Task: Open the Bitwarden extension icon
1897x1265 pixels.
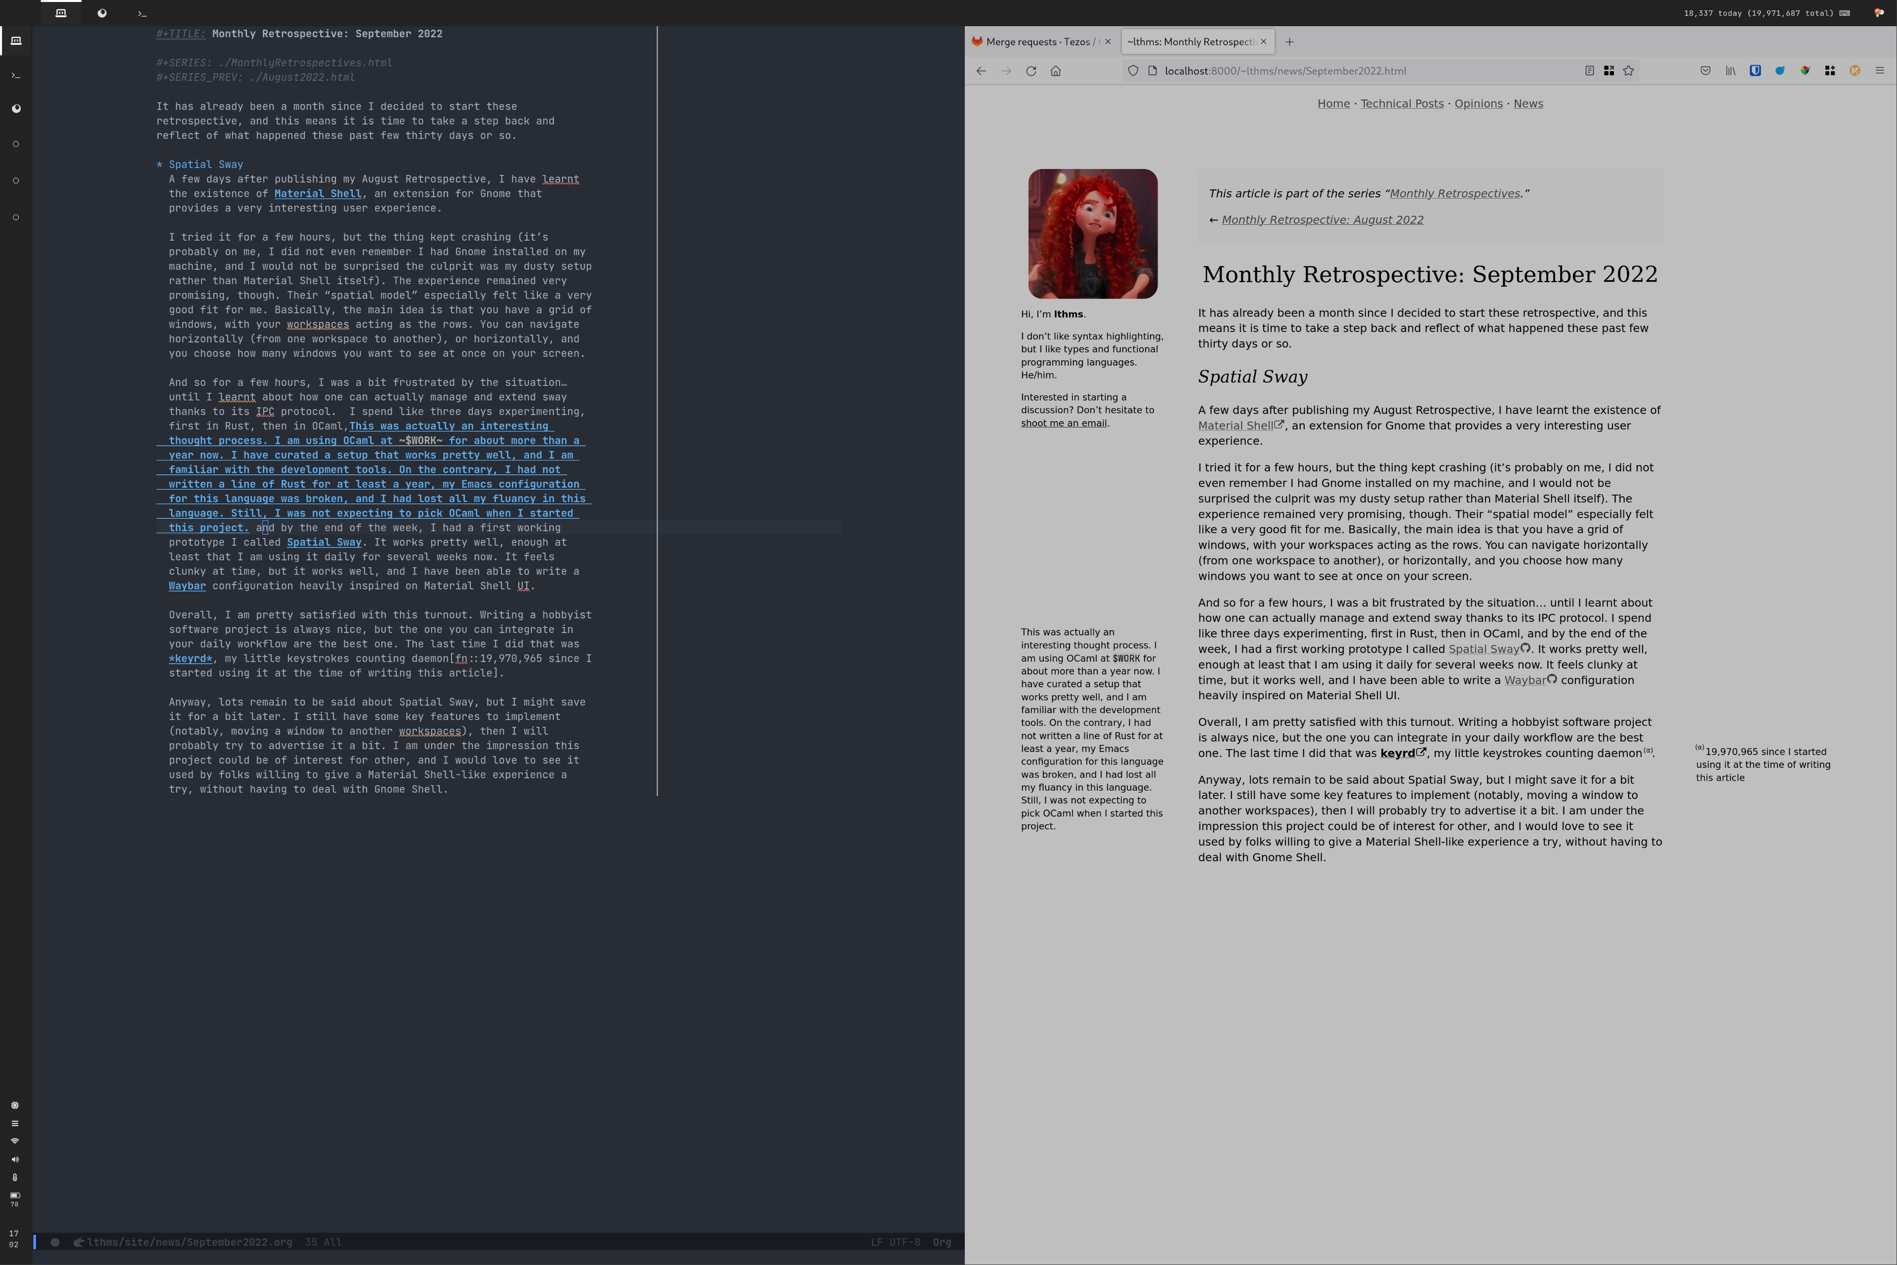Action: coord(1754,71)
